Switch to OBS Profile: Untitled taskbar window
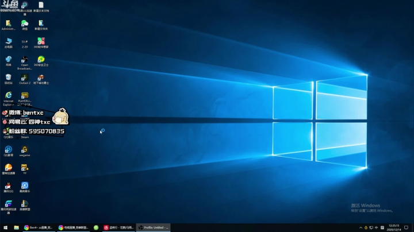The width and height of the screenshot is (414, 232). click(153, 227)
